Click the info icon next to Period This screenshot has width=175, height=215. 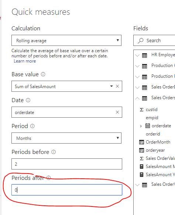pyautogui.click(x=32, y=126)
